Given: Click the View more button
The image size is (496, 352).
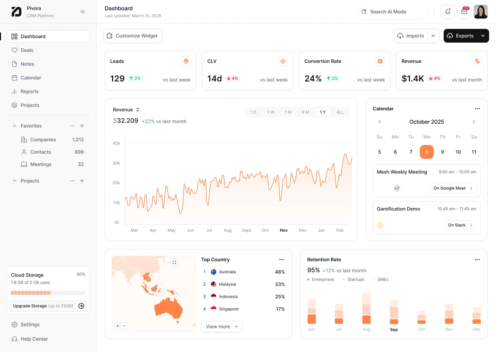Looking at the screenshot, I should pos(221,327).
